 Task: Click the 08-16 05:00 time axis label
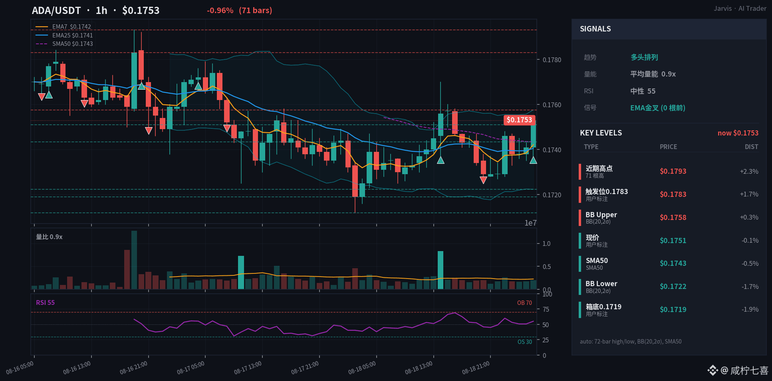[20, 367]
